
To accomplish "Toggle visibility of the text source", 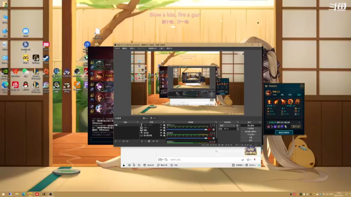I will click(161, 125).
